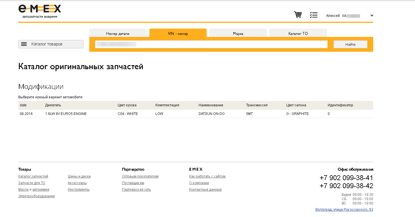Click the Алексей user name
This screenshot has width=415, height=217.
click(x=333, y=16)
